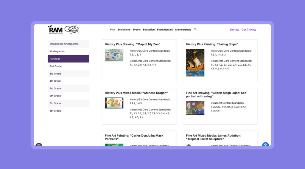Click the Get Tickets link
This screenshot has height=169, width=305.
(x=249, y=30)
